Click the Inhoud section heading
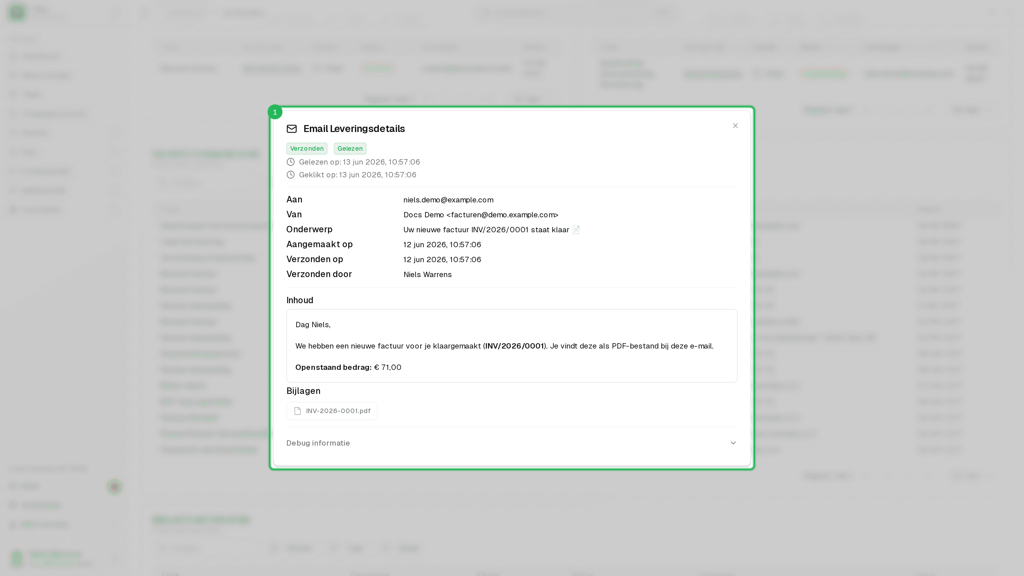1024x576 pixels. coord(300,300)
